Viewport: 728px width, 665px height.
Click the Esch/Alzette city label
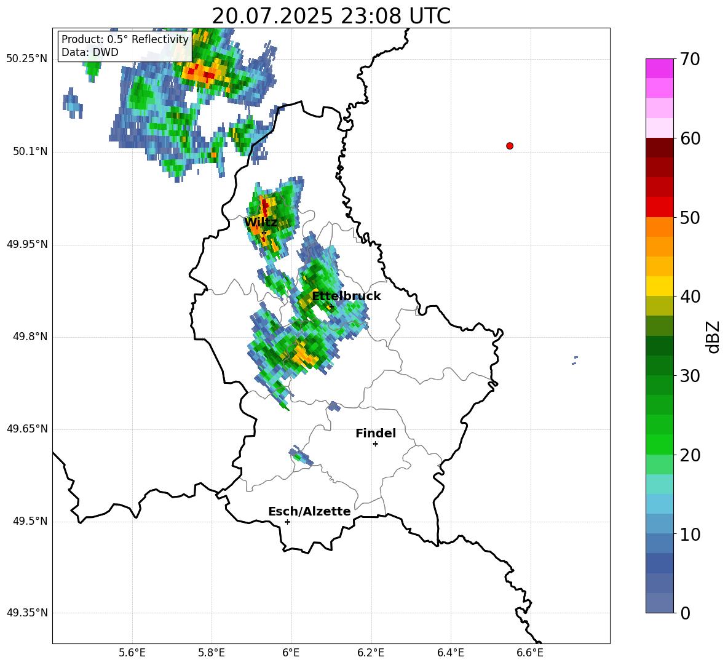309,512
